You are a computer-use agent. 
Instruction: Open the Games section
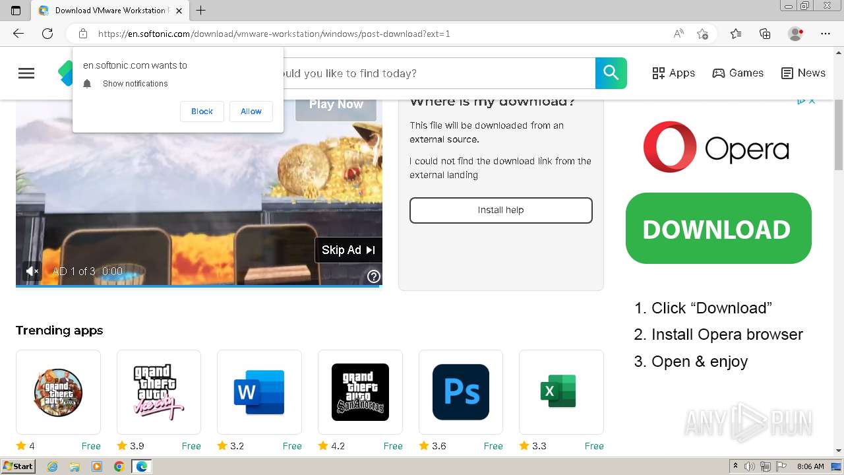738,73
